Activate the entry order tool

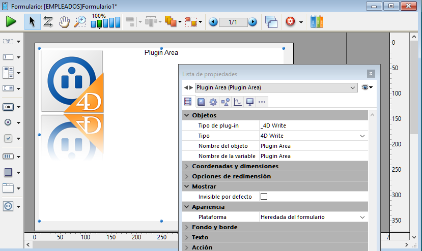48,22
